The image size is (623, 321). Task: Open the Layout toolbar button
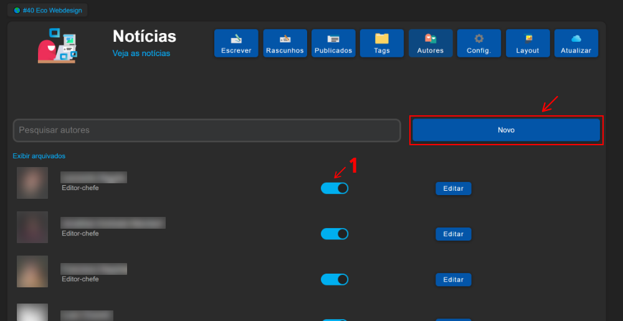pos(528,43)
